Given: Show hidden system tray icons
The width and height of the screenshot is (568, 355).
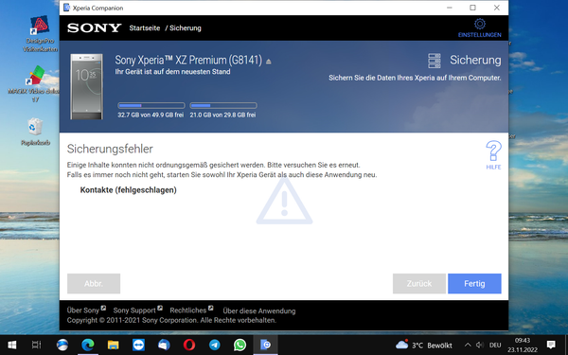Looking at the screenshot, I should 468,345.
